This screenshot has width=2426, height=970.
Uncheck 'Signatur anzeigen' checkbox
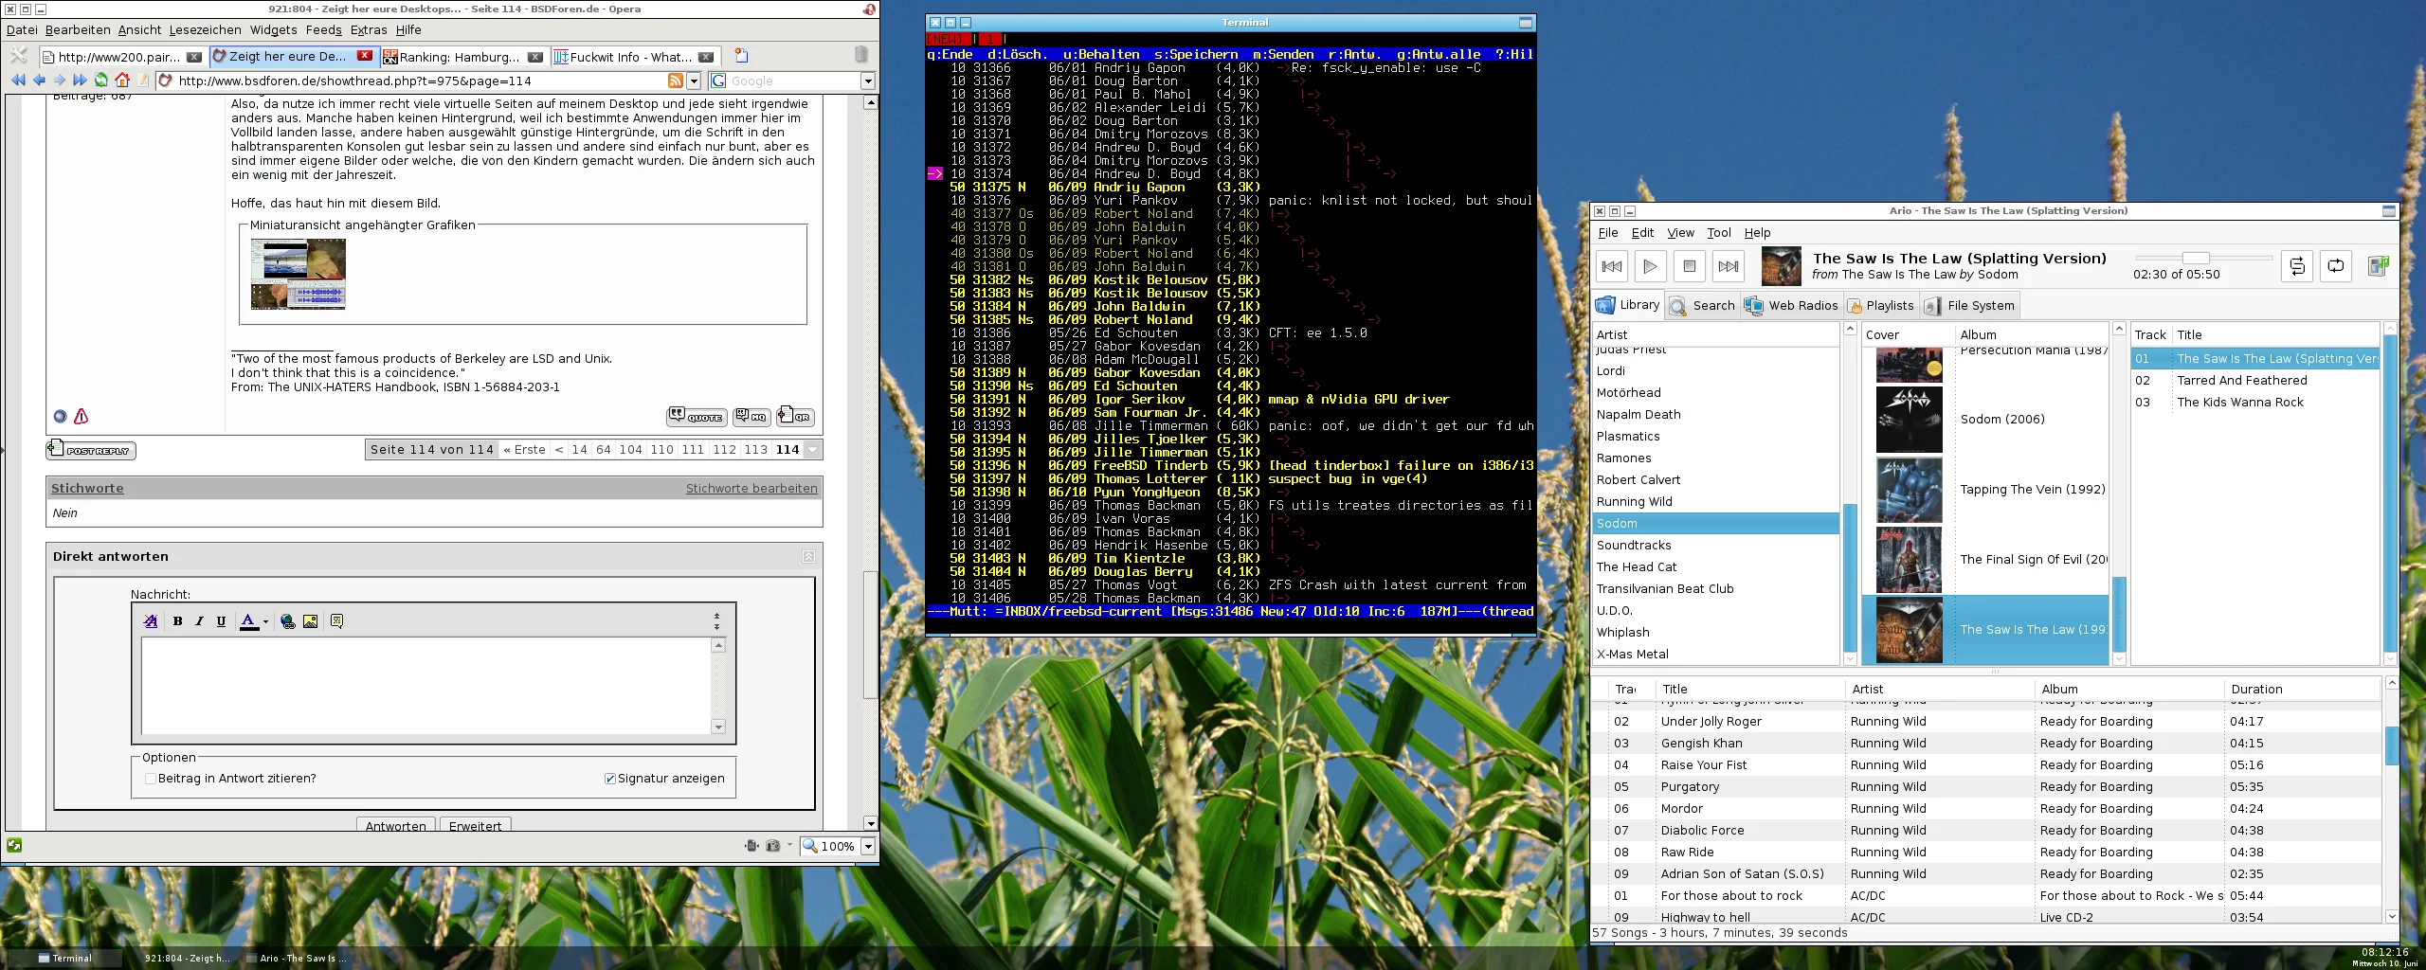[x=610, y=779]
